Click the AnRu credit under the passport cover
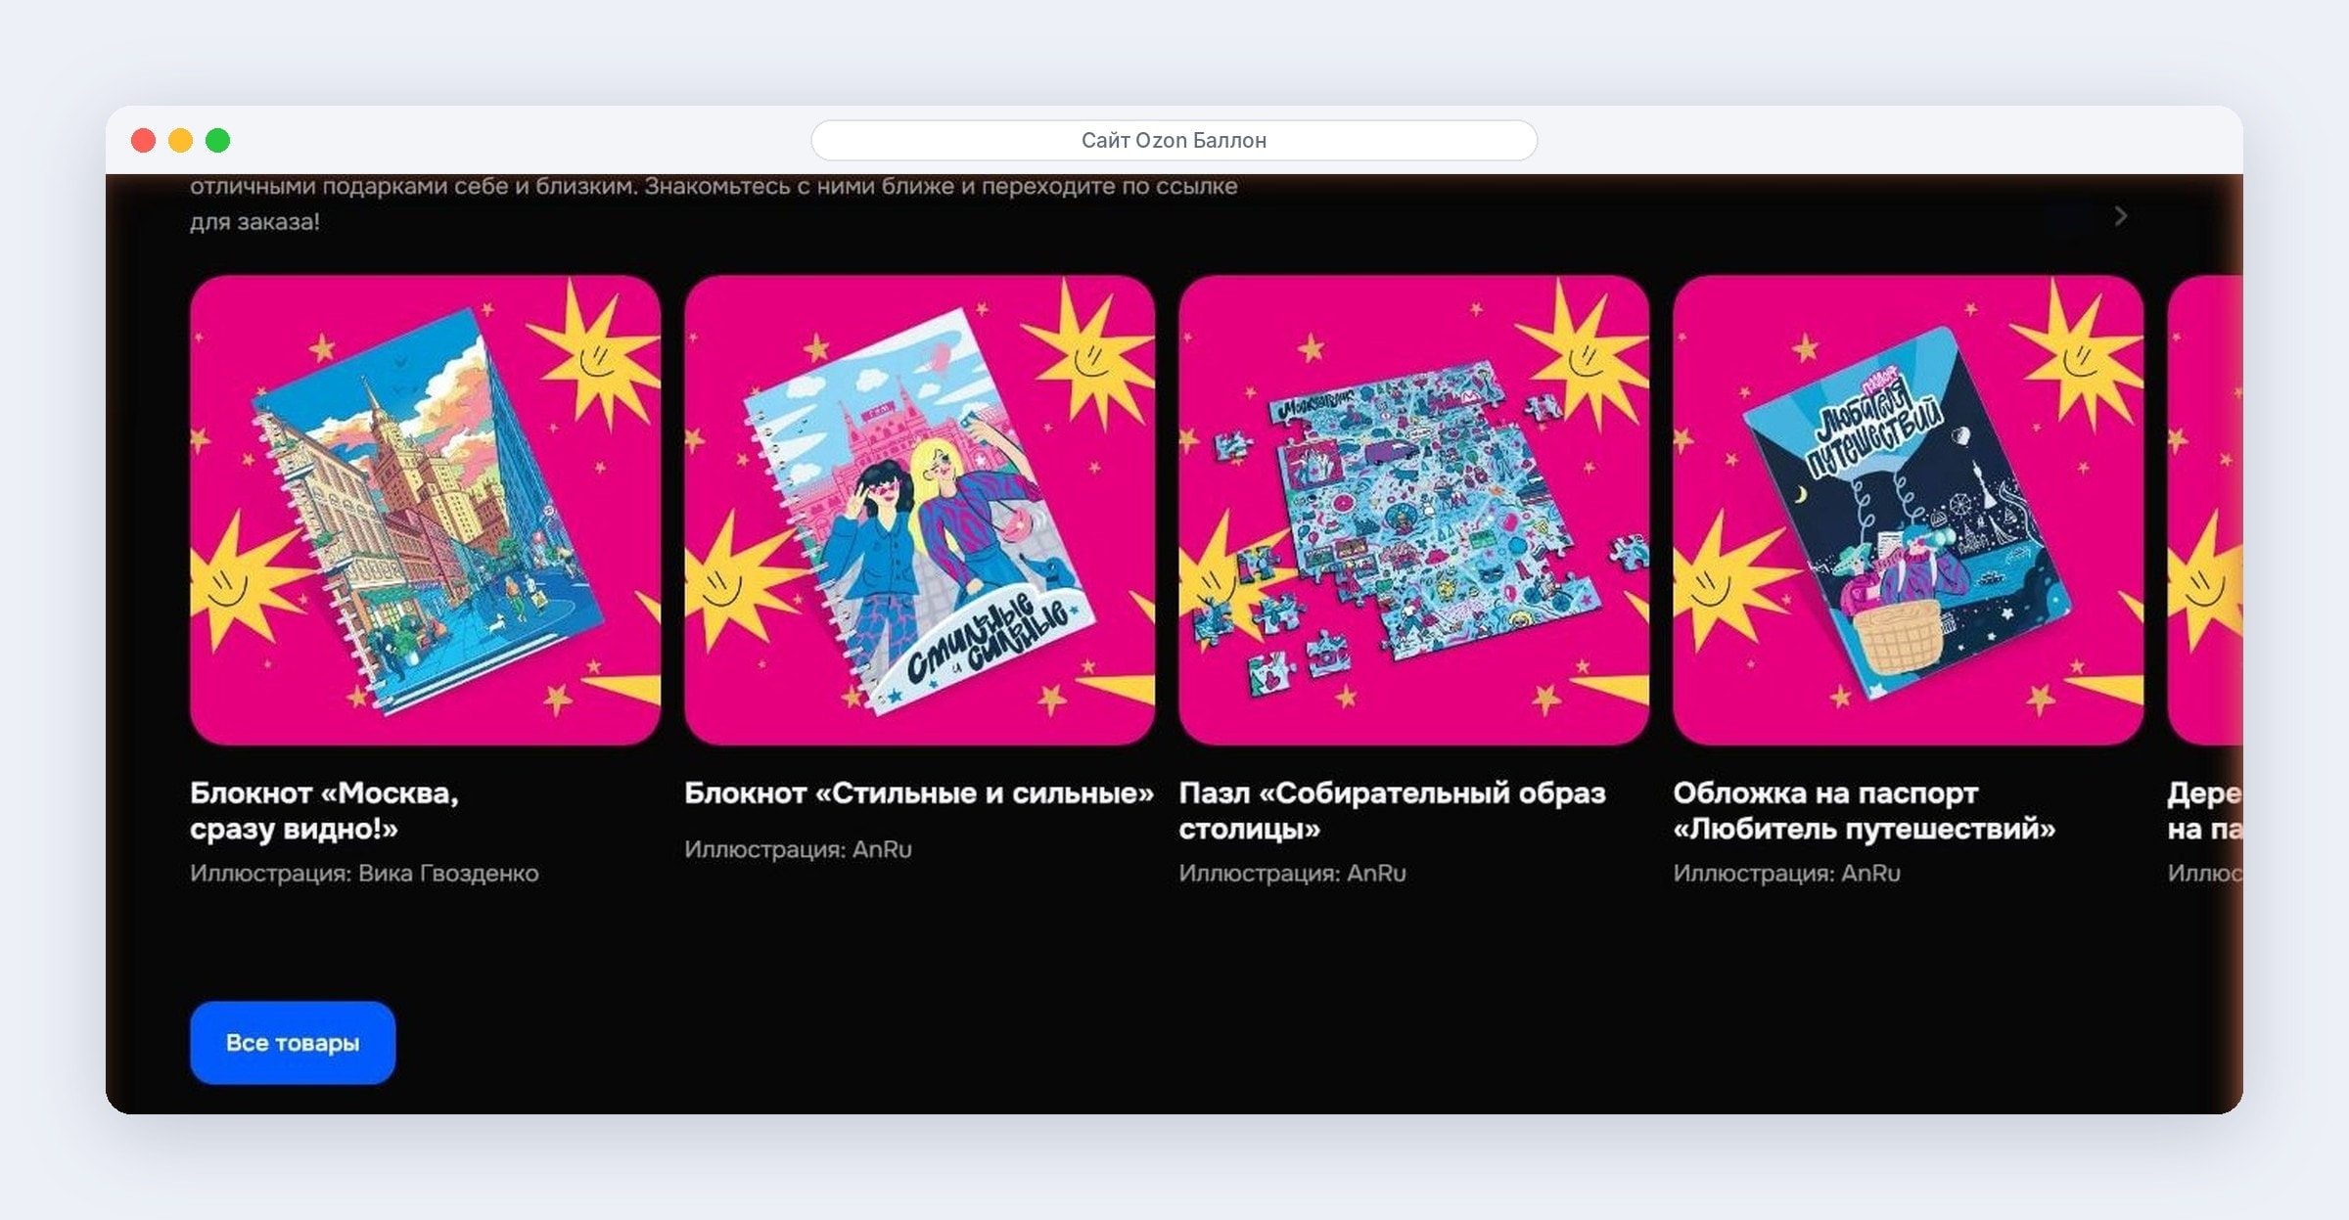2349x1220 pixels. 1786,873
